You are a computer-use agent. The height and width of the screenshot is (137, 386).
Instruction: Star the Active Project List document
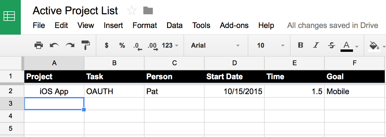131,11
